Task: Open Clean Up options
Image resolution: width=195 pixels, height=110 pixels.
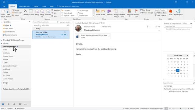Action: (x=17, y=13)
